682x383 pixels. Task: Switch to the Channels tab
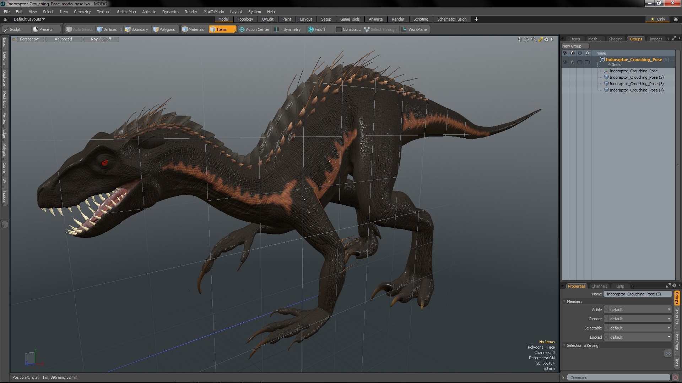pos(599,286)
